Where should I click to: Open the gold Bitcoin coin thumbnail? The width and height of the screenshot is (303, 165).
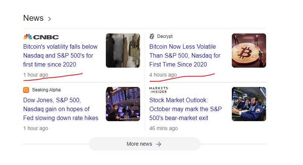pyautogui.click(x=249, y=51)
